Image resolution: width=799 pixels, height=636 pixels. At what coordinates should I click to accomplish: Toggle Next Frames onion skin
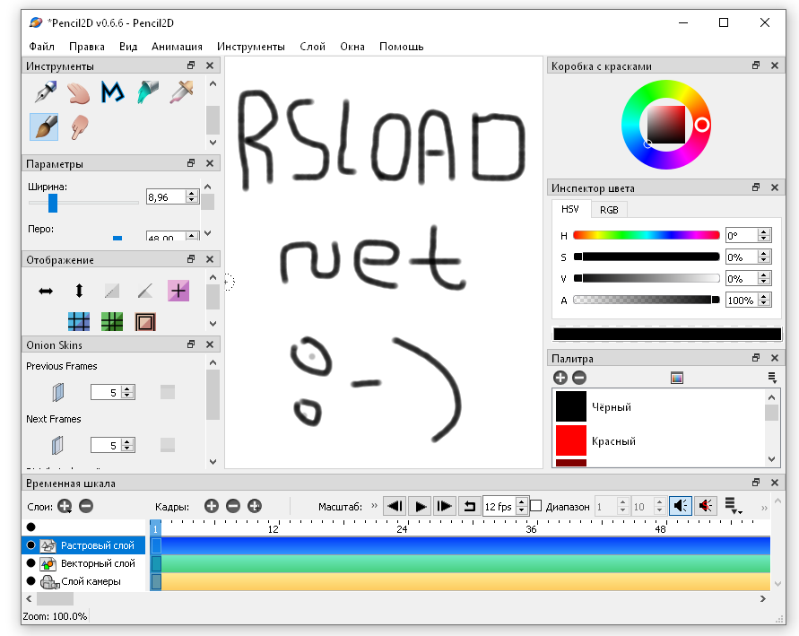[57, 445]
